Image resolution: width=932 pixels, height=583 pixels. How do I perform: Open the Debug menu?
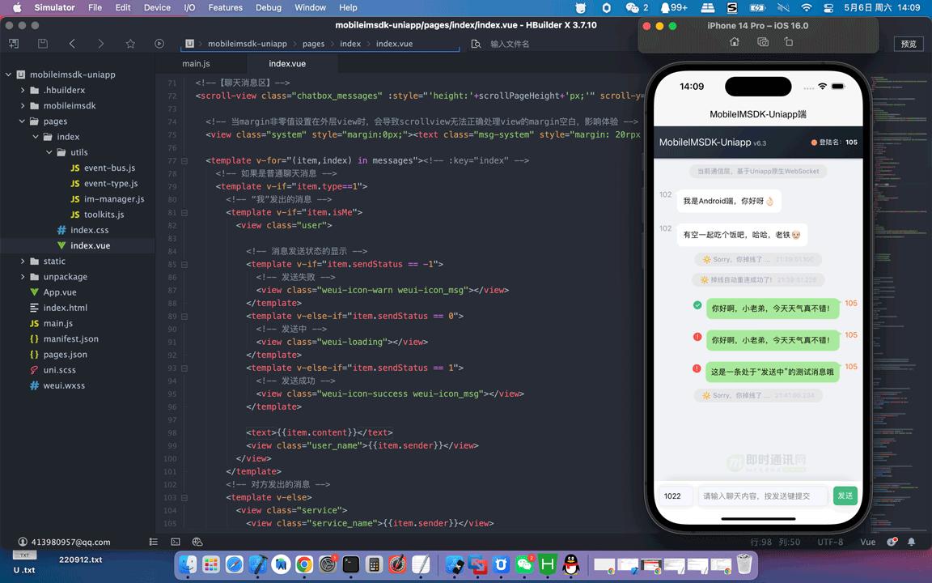point(269,8)
